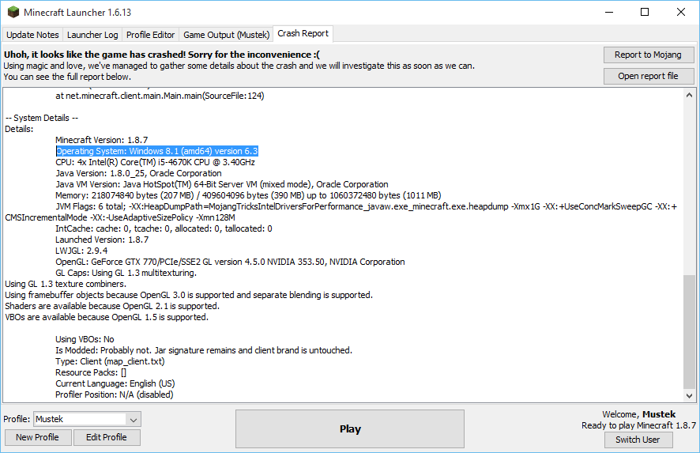Click the OpenGL GeForce GTX 770 line
This screenshot has height=453, width=700.
point(231,262)
